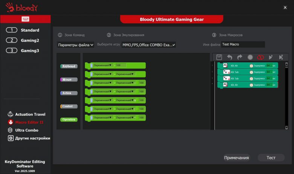Click the Зона Эмулирования heading
The width and height of the screenshot is (294, 174).
[x=129, y=35]
